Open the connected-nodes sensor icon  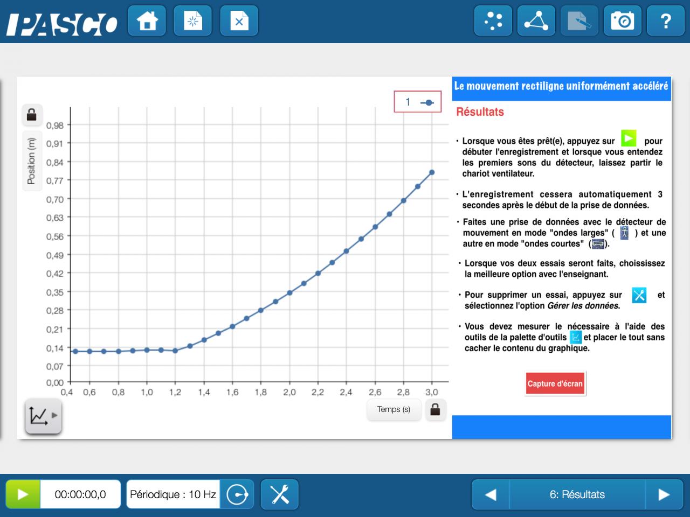536,21
